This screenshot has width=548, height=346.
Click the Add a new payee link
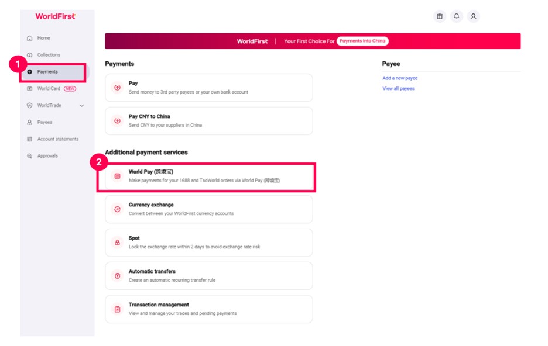(x=400, y=78)
